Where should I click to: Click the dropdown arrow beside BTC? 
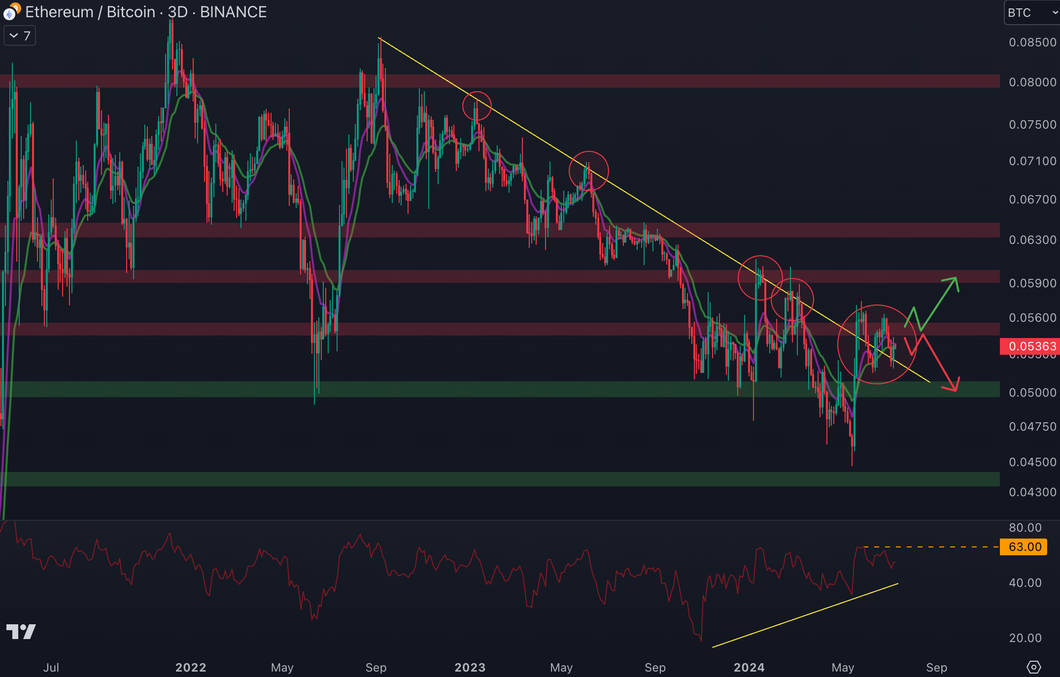coord(1055,13)
